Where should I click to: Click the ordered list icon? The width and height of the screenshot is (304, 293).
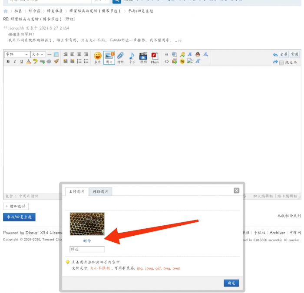pyautogui.click(x=79, y=62)
